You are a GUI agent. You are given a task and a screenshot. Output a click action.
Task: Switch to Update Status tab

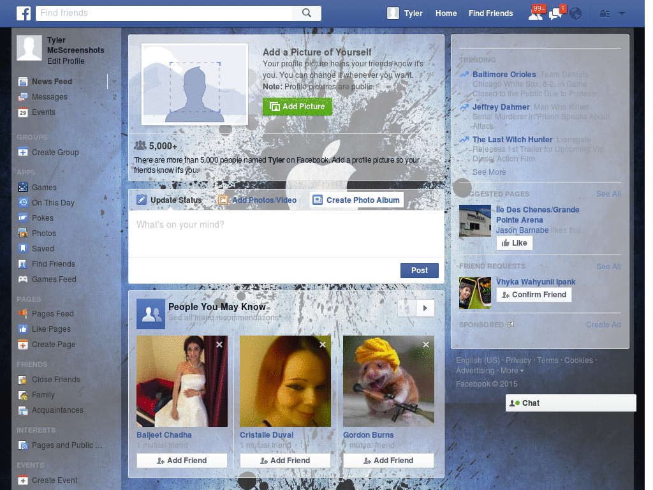pos(170,200)
